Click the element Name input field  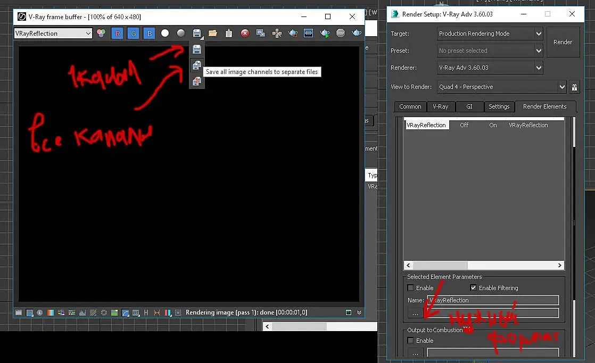[x=493, y=300]
